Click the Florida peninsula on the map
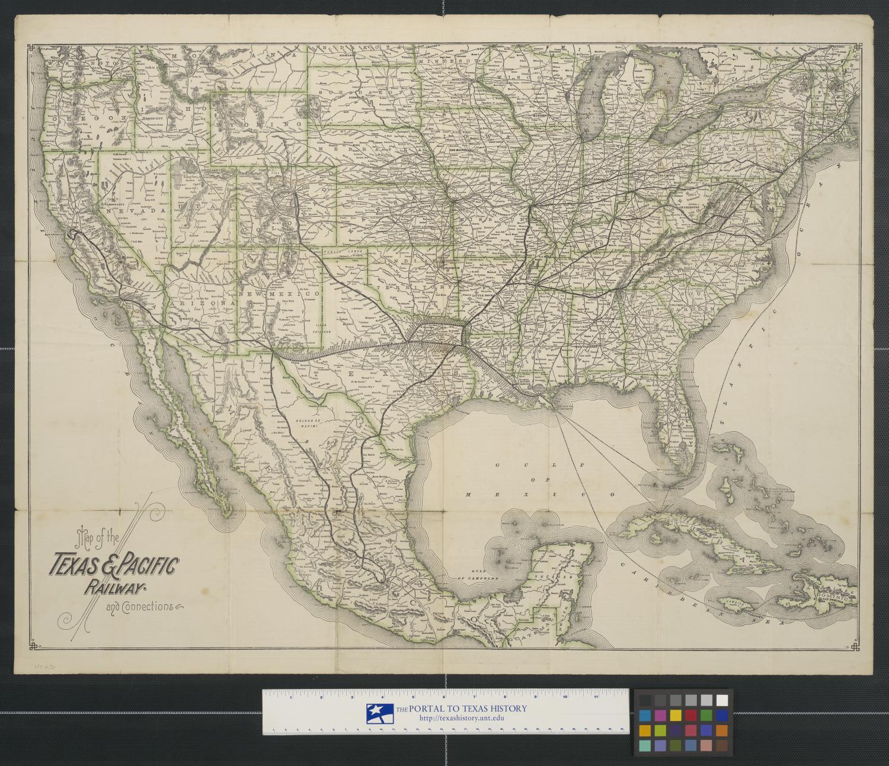889x766 pixels. pyautogui.click(x=677, y=424)
